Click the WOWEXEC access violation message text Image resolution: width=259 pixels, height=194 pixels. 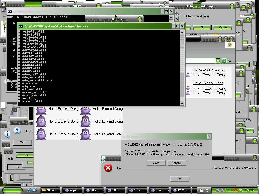[x=164, y=144]
